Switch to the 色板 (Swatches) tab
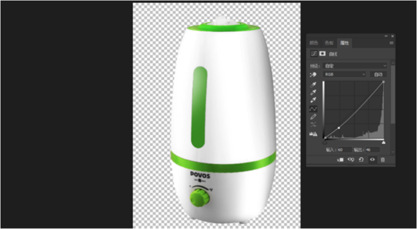The image size is (417, 229). click(328, 43)
